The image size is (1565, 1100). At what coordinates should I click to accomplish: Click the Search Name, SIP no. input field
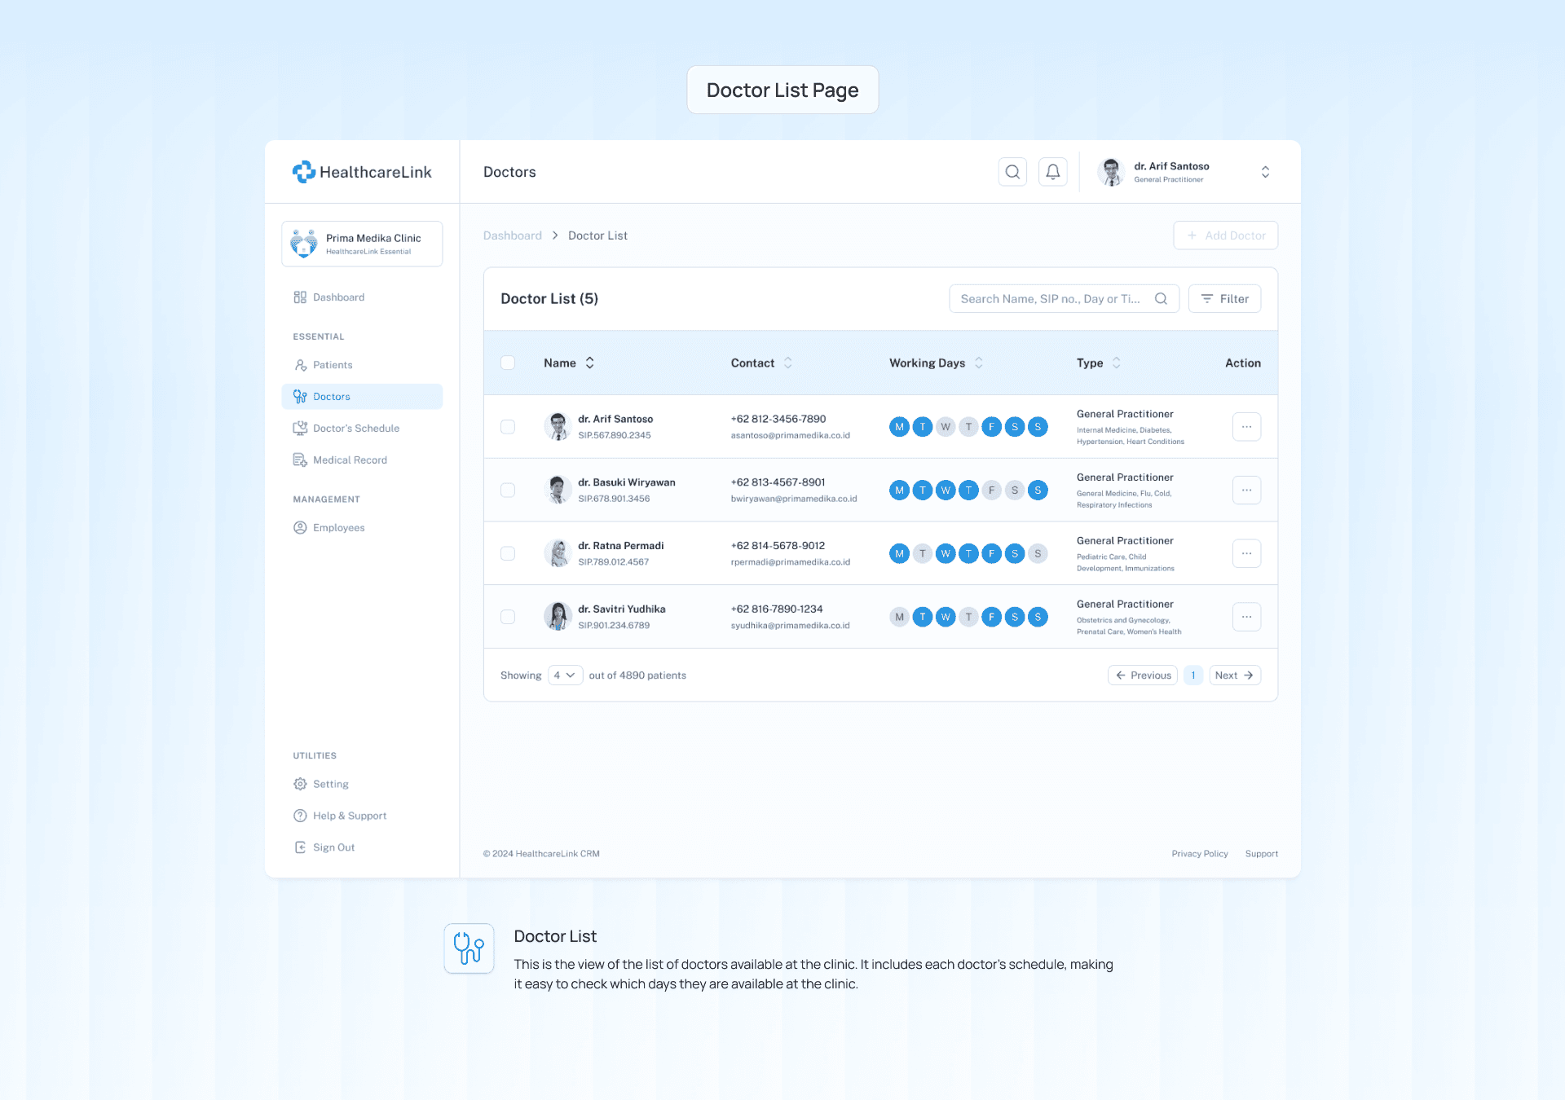click(1050, 299)
